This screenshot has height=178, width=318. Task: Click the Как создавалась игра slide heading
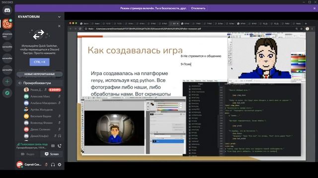click(x=135, y=50)
